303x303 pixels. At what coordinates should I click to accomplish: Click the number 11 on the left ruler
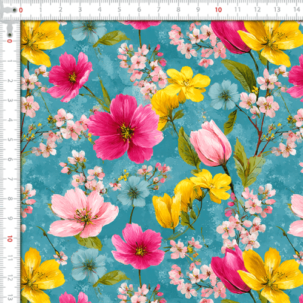click(10, 258)
